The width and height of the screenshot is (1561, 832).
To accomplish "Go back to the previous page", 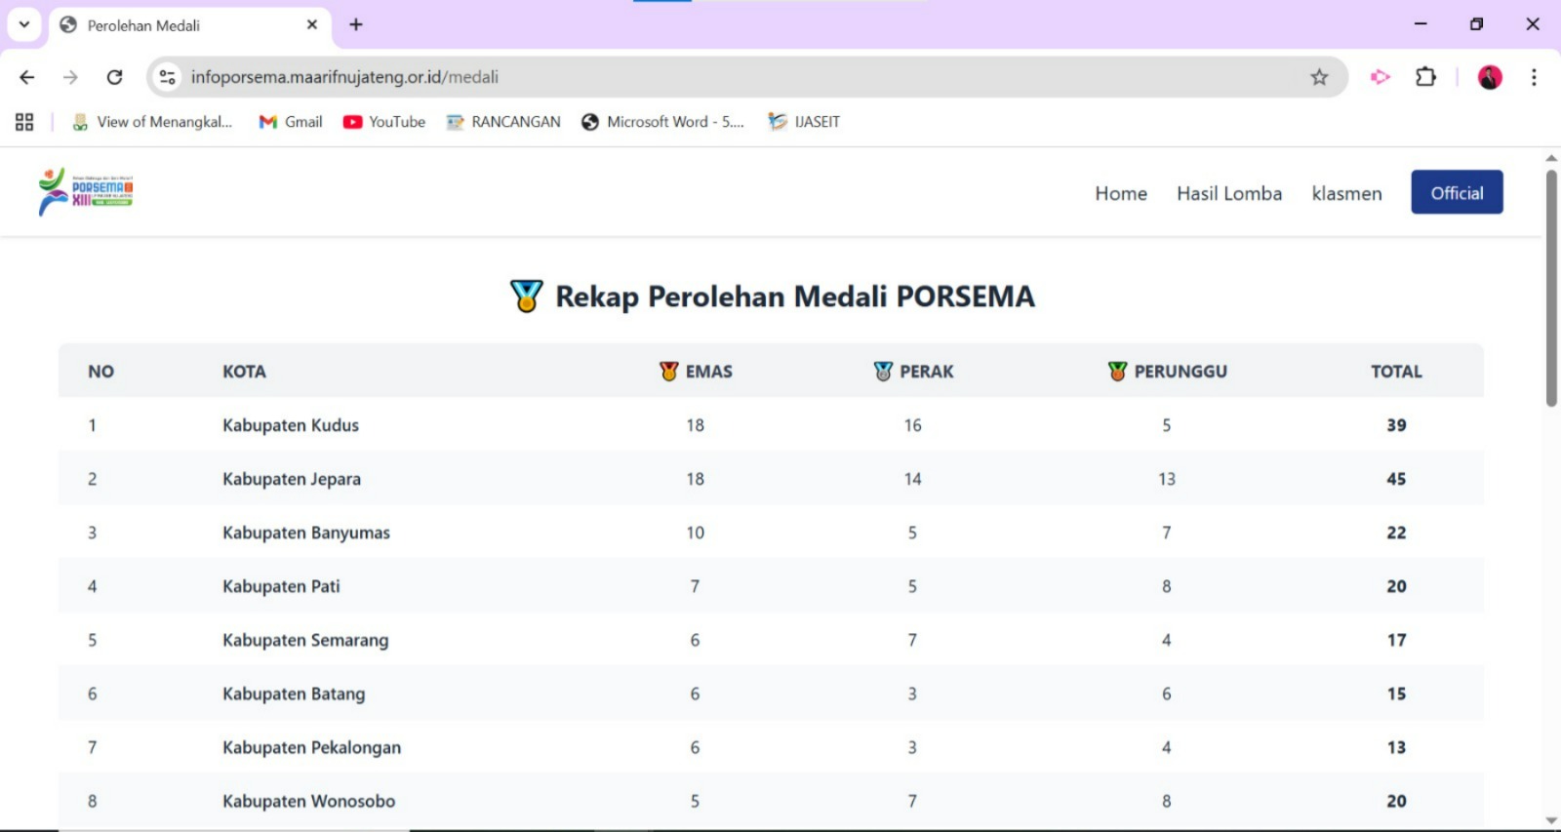I will 27,77.
